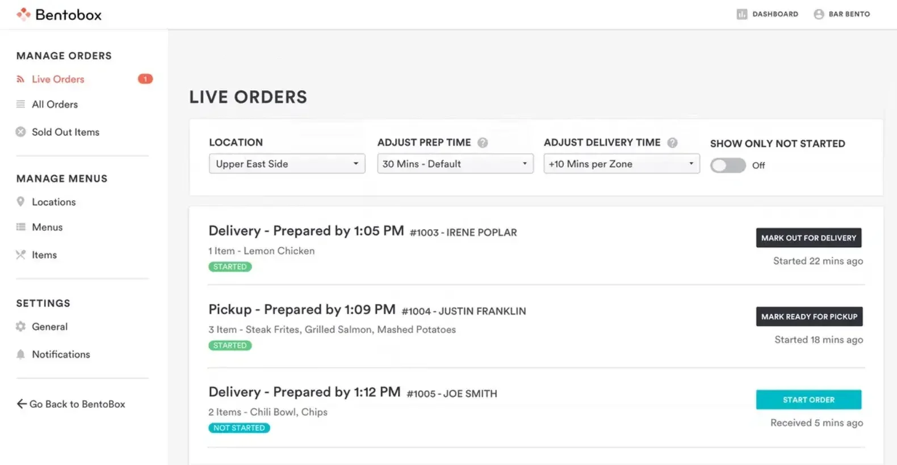Click the Menus list icon

click(x=20, y=227)
